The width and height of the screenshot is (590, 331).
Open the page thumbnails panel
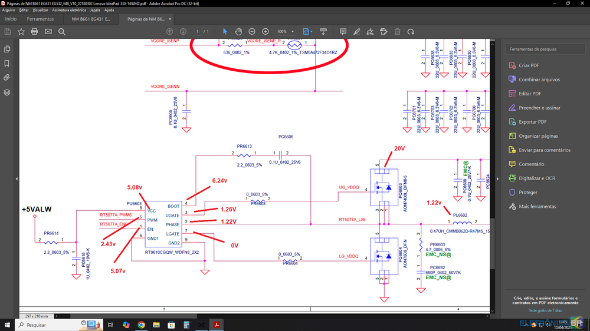coord(7,49)
